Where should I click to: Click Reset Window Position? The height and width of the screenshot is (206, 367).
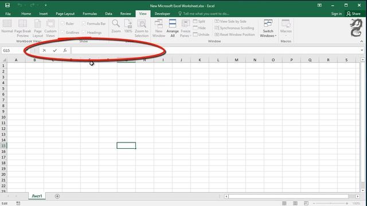(235, 34)
